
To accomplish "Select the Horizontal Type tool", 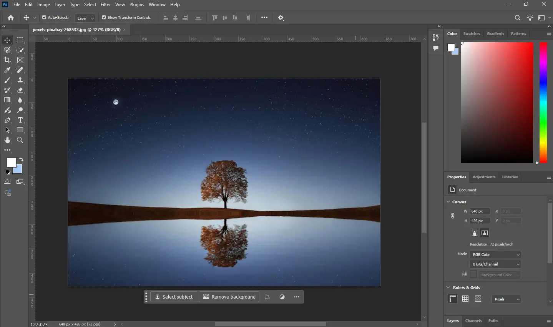I will coord(20,120).
